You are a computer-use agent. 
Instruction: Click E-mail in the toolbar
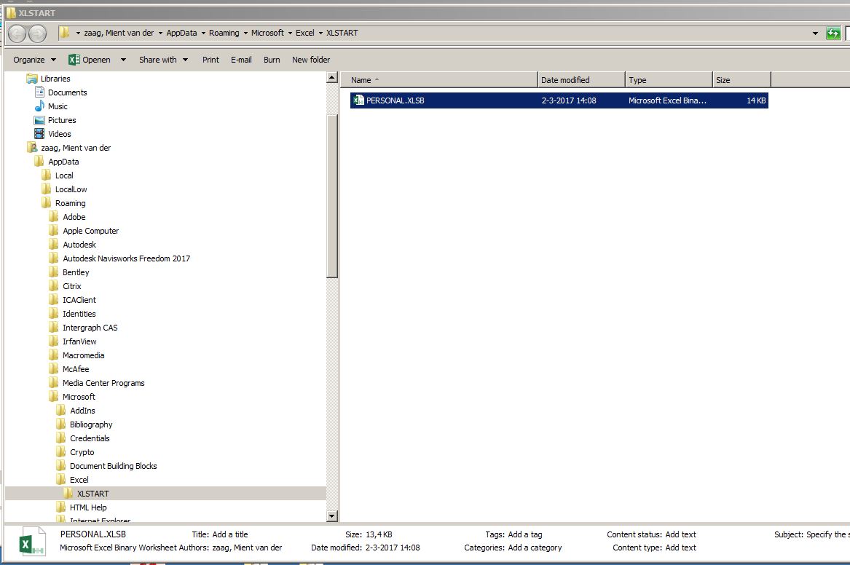[241, 60]
